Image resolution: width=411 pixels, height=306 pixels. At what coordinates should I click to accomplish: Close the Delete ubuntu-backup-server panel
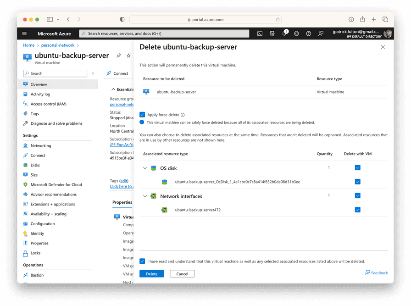coord(383,47)
